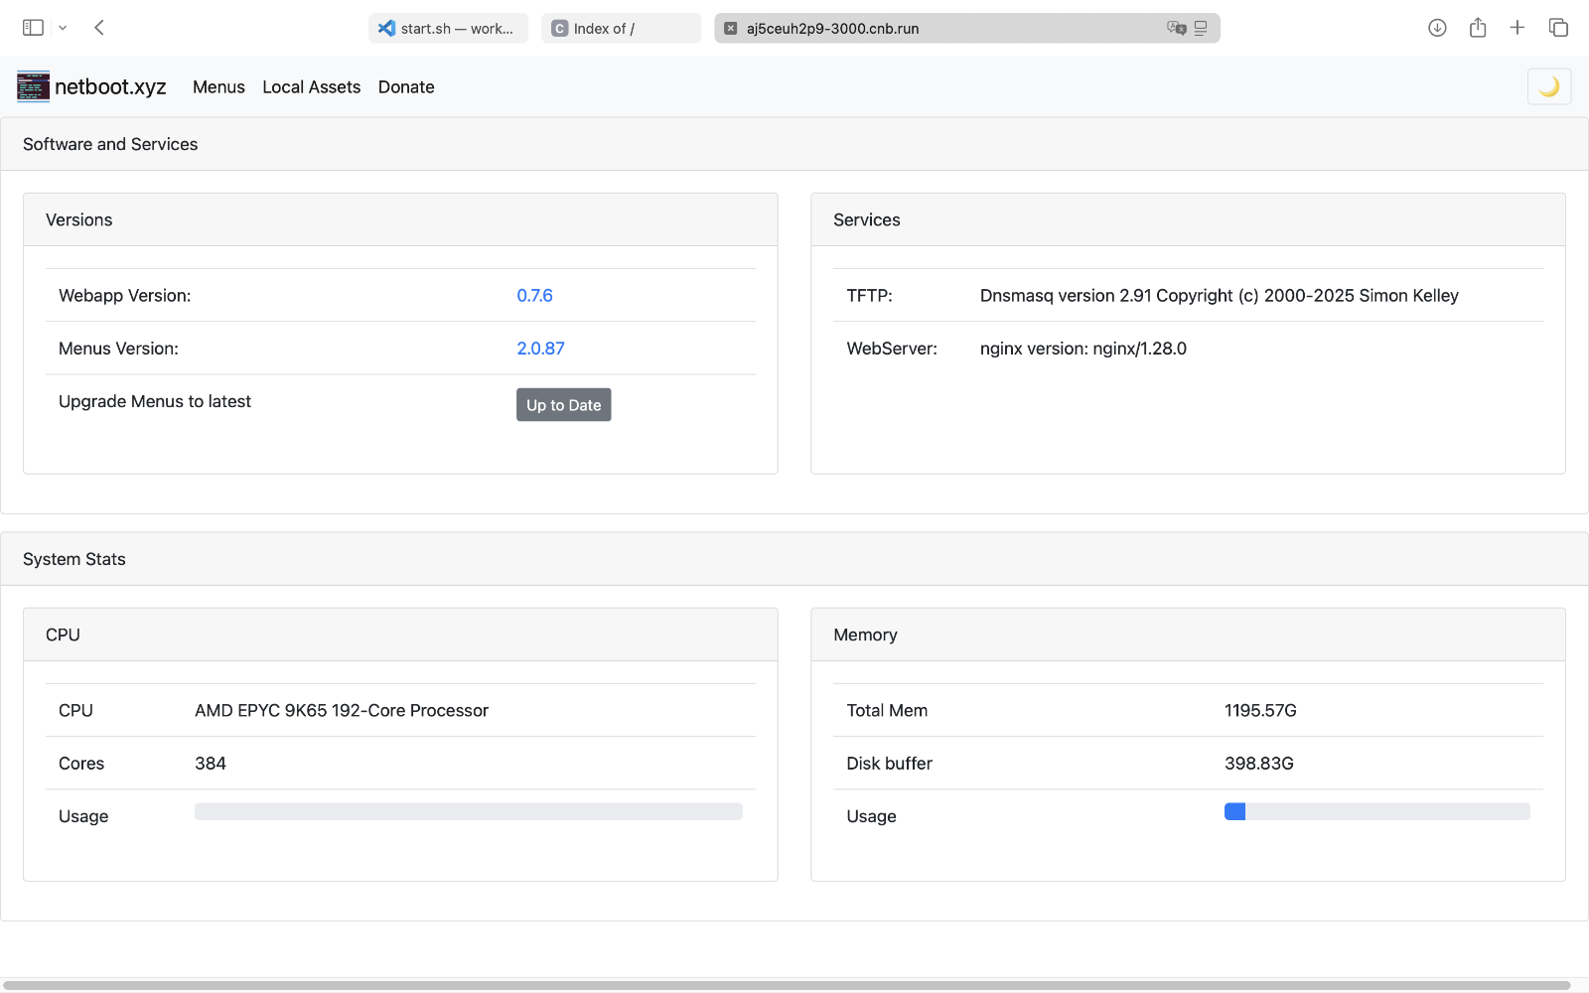The height and width of the screenshot is (993, 1589).
Task: Close the current cnb.run tab
Action: [x=730, y=29]
